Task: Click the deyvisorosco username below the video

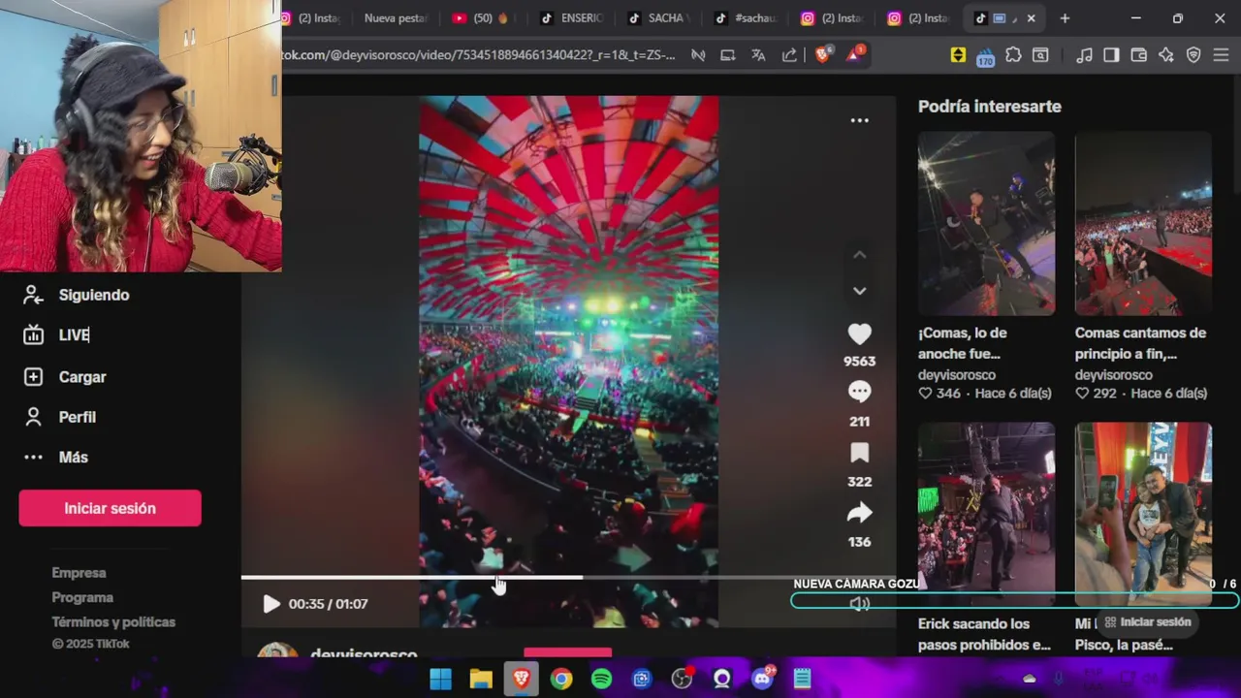Action: coord(364,655)
